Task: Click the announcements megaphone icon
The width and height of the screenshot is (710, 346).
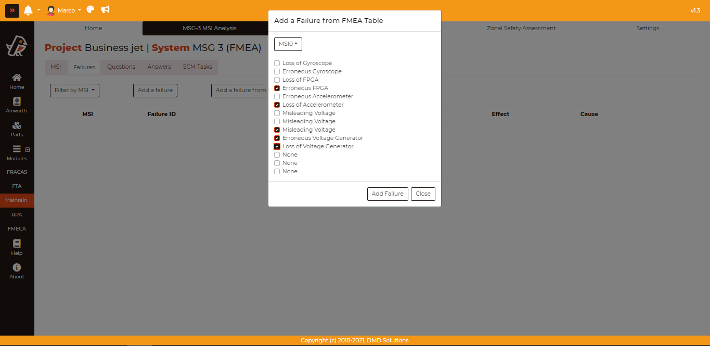Action: [x=105, y=10]
